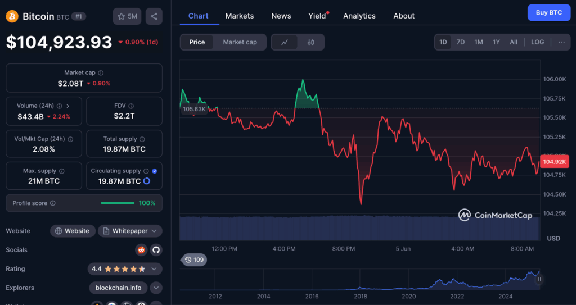Open Bitcoin's Reddit social page
Screen dimensions: 576x305
(x=141, y=250)
